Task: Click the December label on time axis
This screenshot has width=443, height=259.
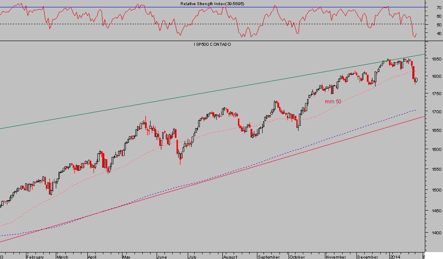Action: click(367, 256)
